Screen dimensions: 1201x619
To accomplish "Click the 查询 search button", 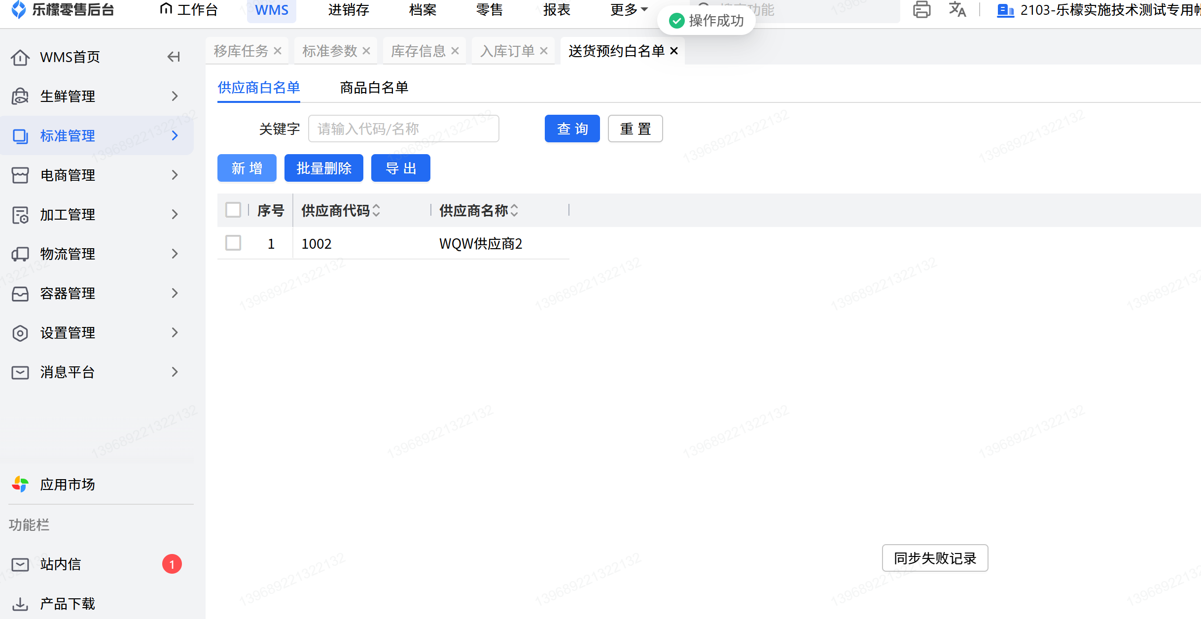I will click(x=572, y=129).
